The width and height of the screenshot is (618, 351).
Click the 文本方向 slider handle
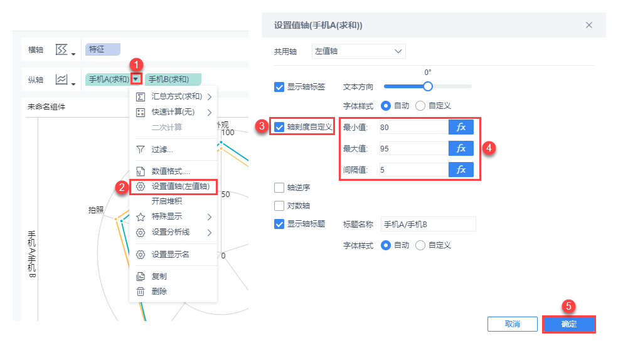coord(428,86)
